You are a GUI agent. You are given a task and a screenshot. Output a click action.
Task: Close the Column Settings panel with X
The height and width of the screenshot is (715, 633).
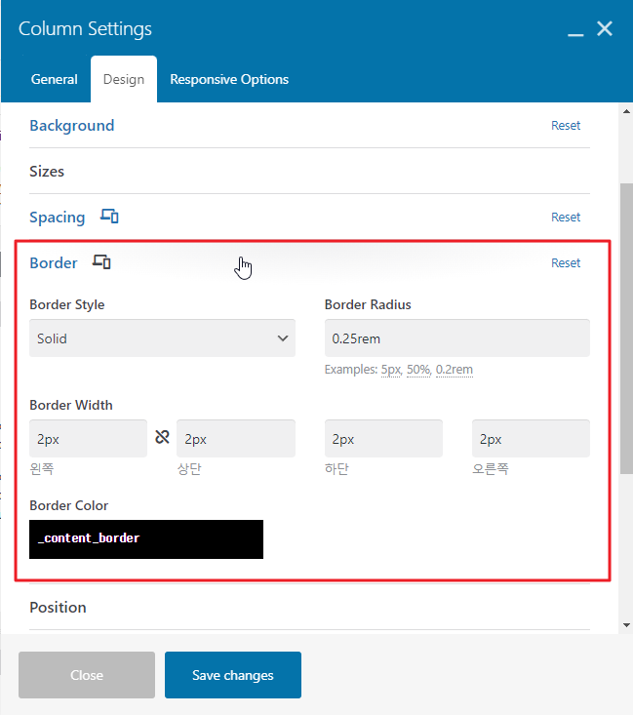pyautogui.click(x=605, y=28)
